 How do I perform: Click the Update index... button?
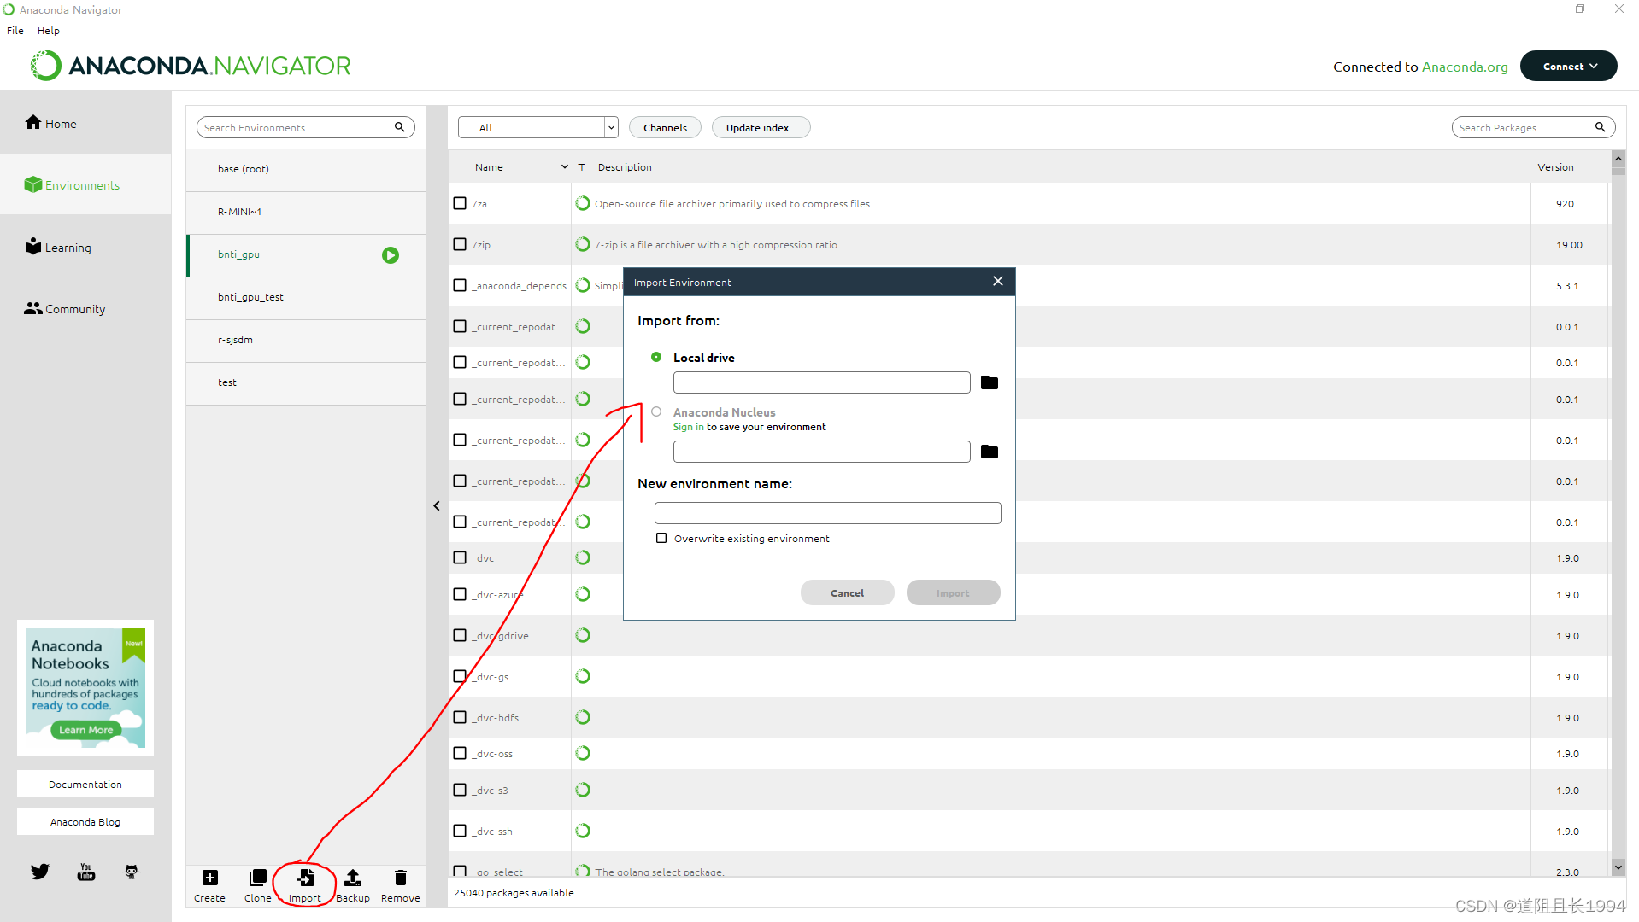[x=761, y=127]
